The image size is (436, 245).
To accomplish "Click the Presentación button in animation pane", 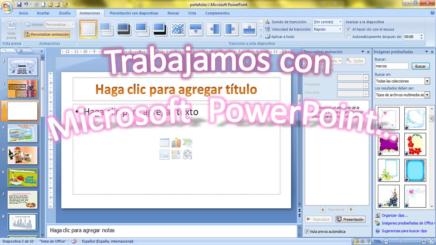I will 350,220.
